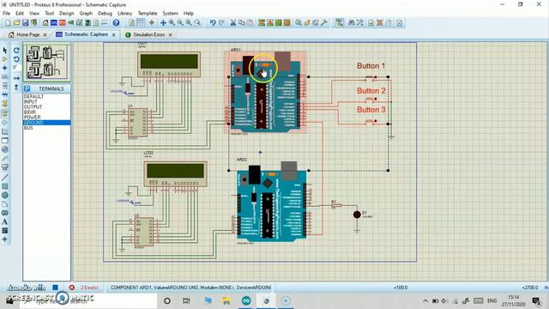Open the Graph menu

coord(86,14)
